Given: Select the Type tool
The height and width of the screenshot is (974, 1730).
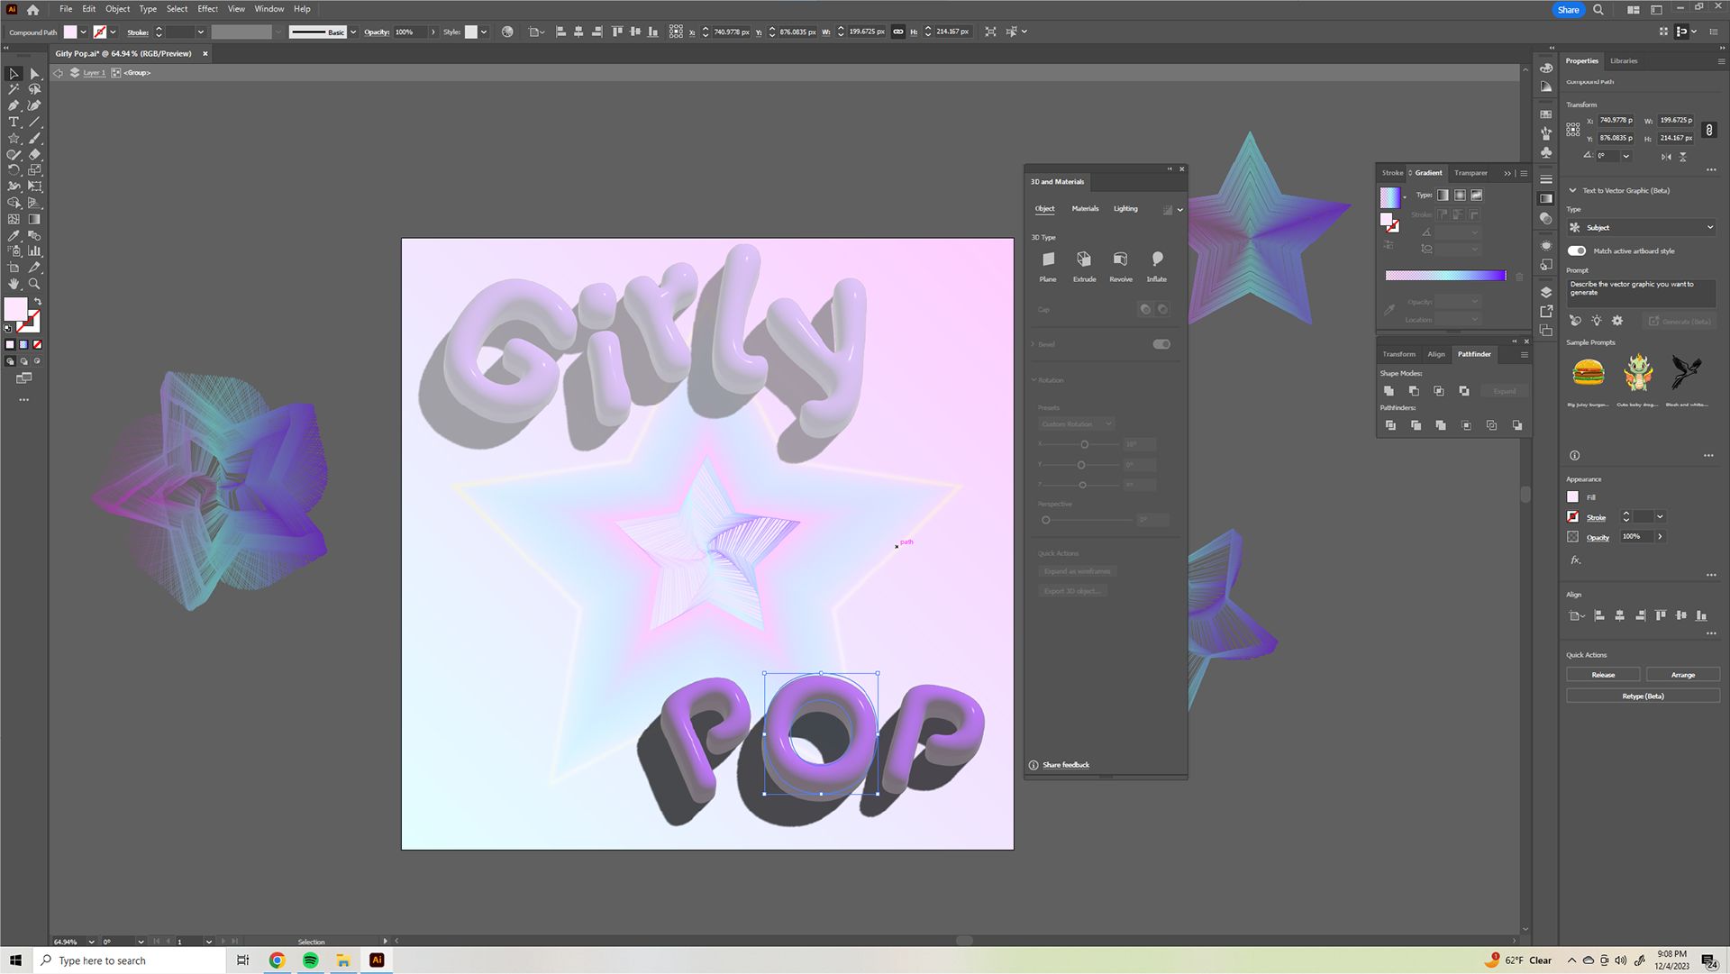Looking at the screenshot, I should (x=14, y=122).
